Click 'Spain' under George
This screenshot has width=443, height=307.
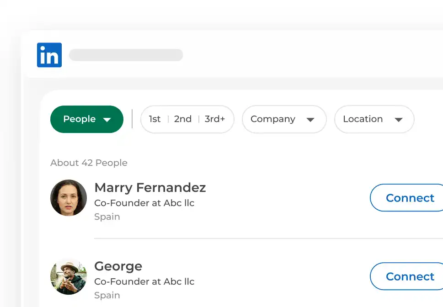pyautogui.click(x=107, y=296)
